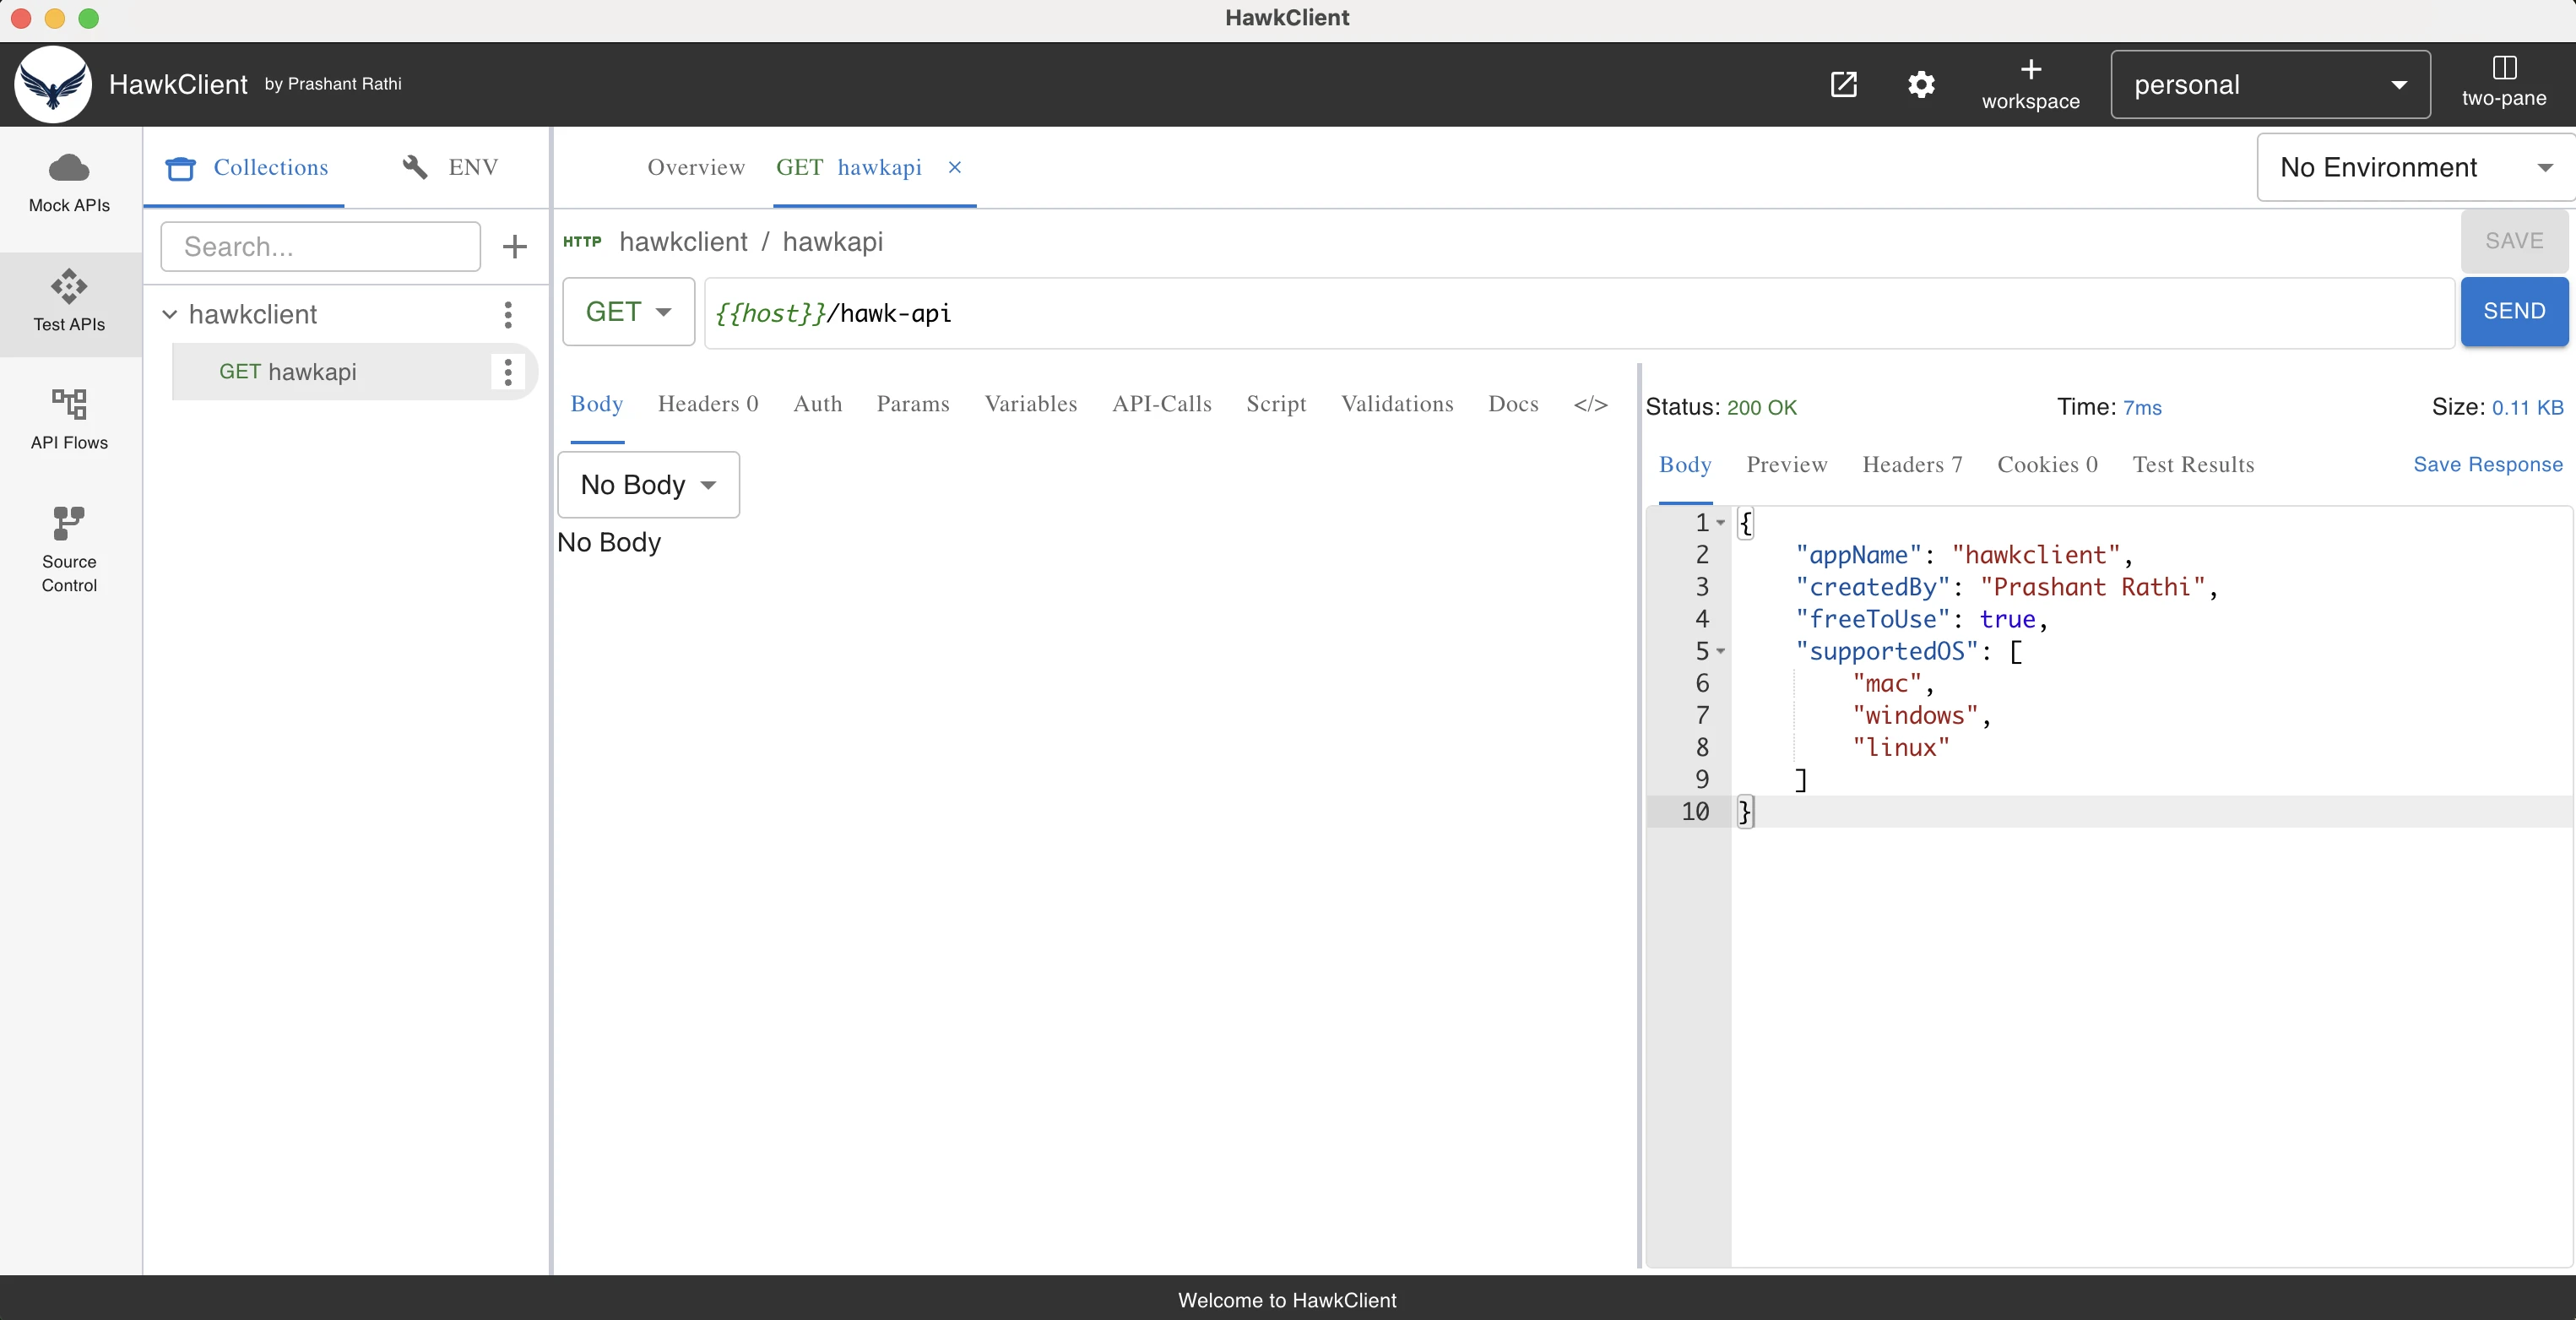Switch to the ENV tab
The image size is (2576, 1320).
[451, 167]
